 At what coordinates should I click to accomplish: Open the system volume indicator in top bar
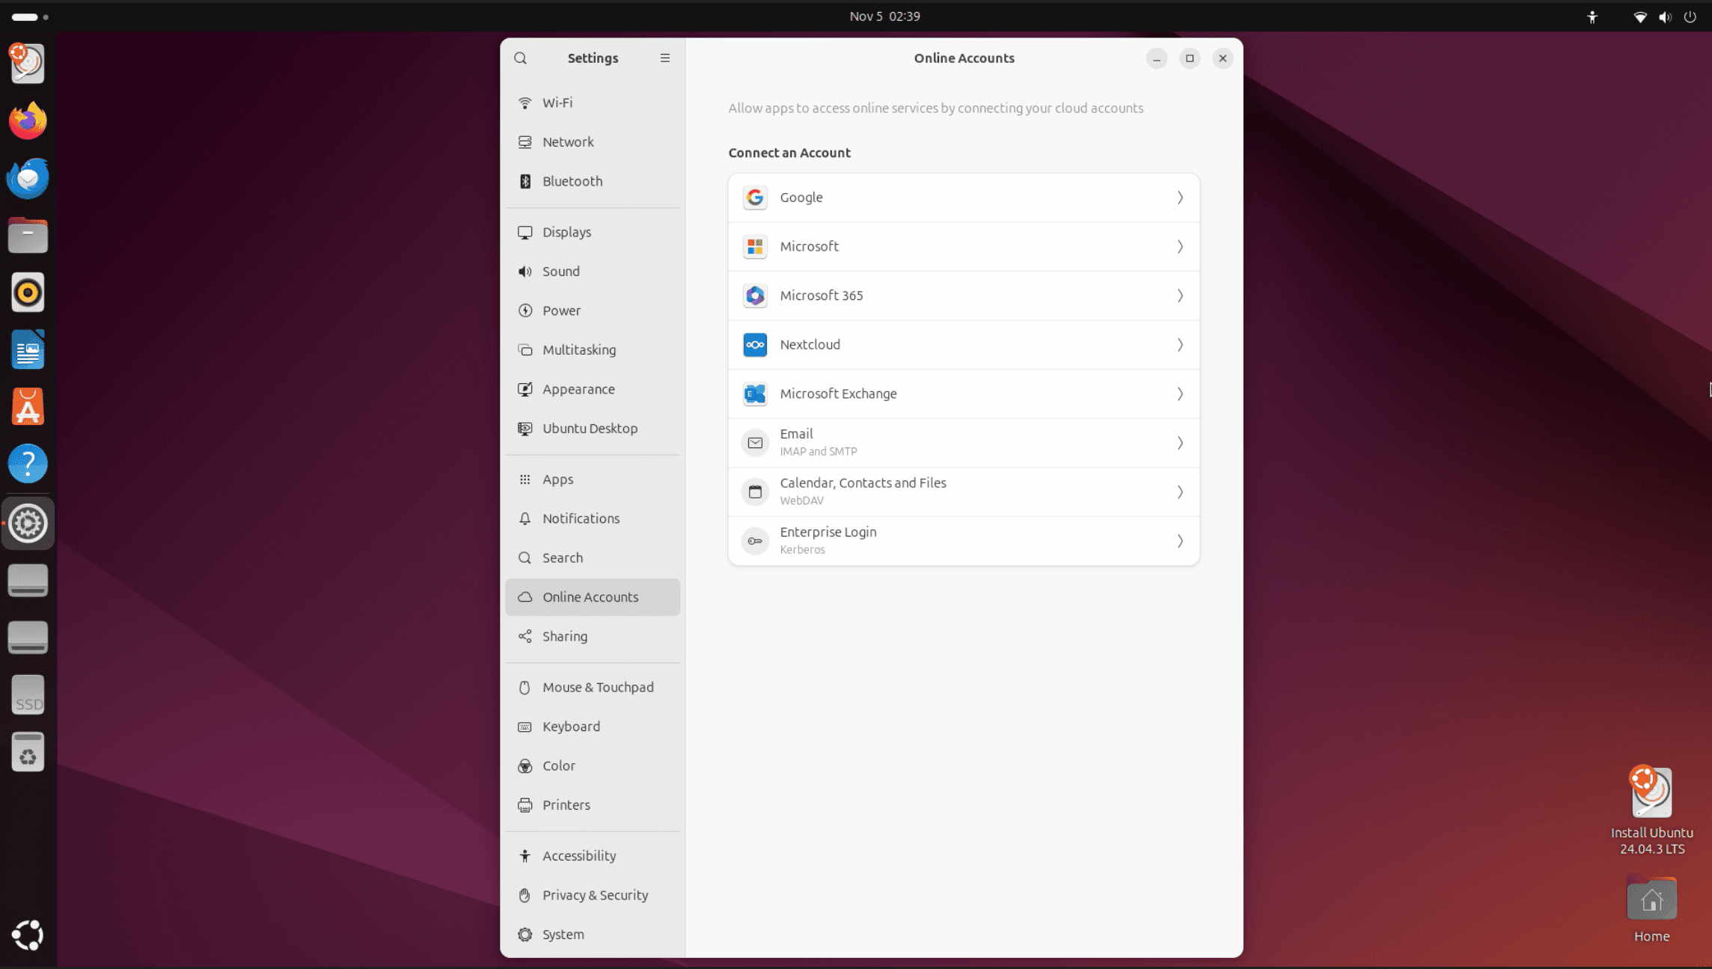(x=1664, y=16)
